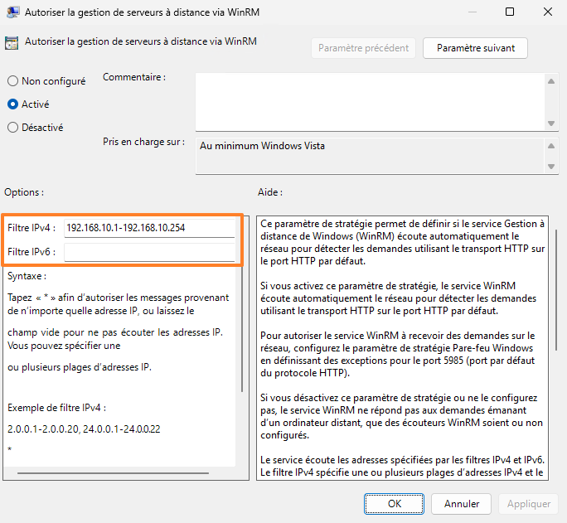The height and width of the screenshot is (523, 567).
Task: Click inside the Commentaire text area
Action: (370, 102)
